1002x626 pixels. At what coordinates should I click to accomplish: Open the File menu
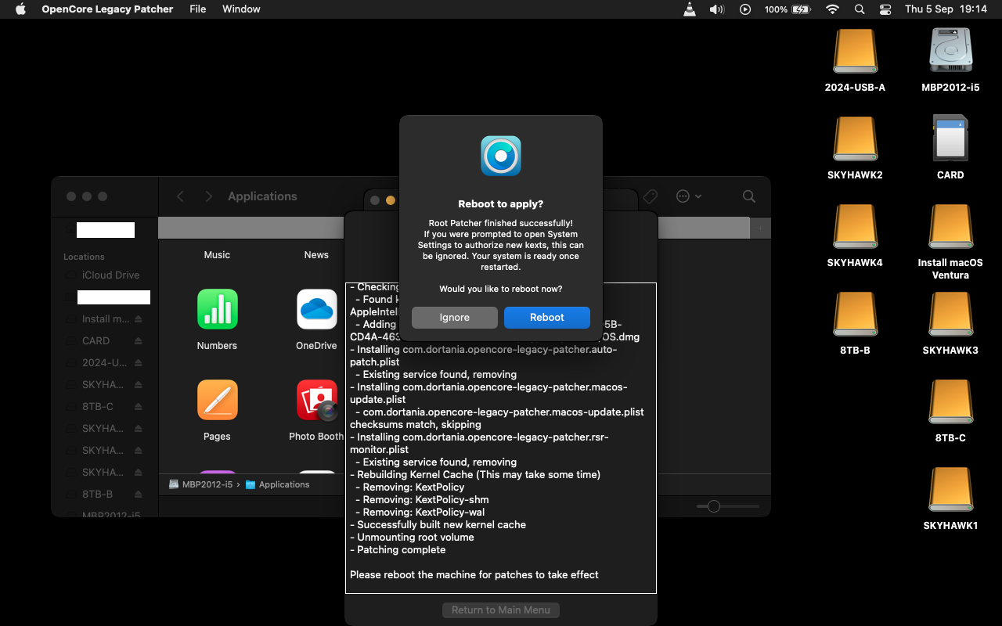pos(198,9)
